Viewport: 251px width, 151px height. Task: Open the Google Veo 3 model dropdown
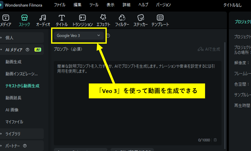point(78,36)
